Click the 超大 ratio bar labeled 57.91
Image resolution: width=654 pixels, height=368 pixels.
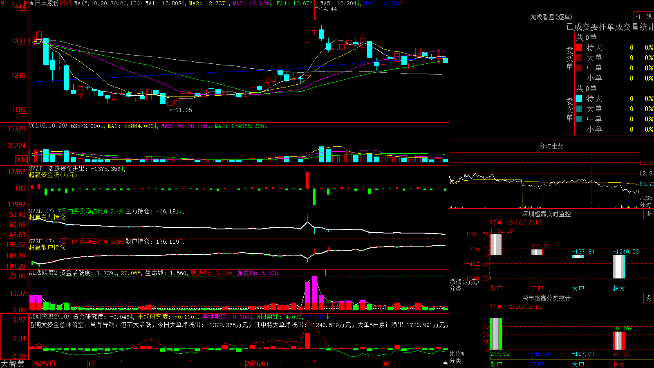pyautogui.click(x=619, y=341)
